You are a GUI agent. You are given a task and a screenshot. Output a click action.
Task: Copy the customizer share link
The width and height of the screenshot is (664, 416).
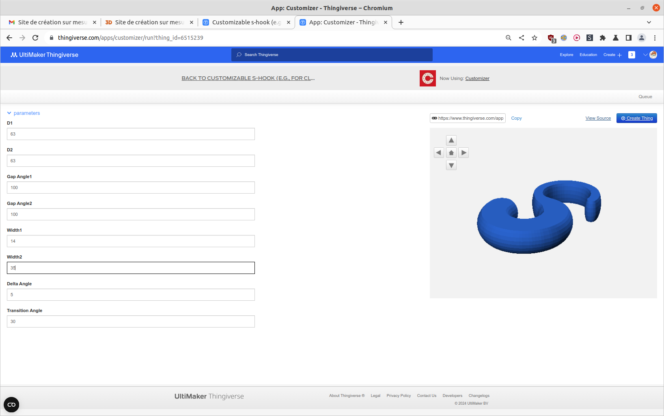[x=516, y=118]
